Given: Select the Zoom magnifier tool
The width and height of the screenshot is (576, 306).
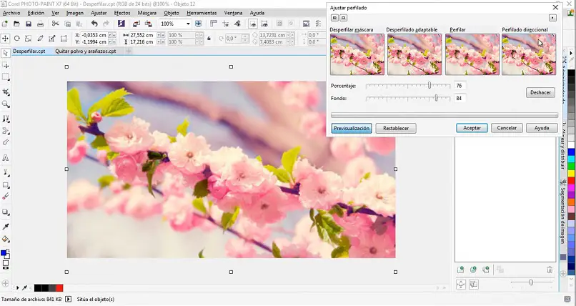Looking at the screenshot, I should pyautogui.click(x=6, y=104).
